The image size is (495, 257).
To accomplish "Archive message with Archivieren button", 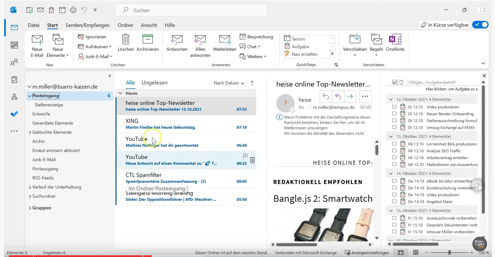I will tap(147, 43).
